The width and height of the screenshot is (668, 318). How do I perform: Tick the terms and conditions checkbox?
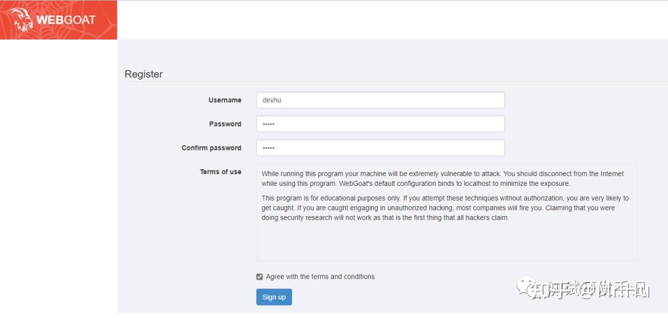click(260, 277)
